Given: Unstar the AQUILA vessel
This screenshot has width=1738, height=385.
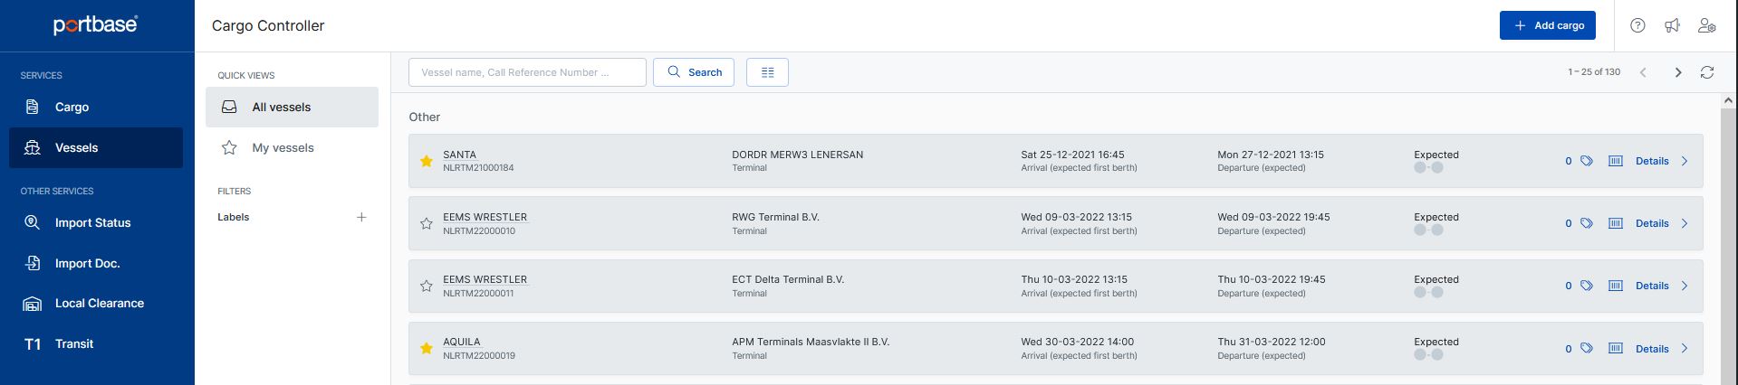Looking at the screenshot, I should (427, 348).
